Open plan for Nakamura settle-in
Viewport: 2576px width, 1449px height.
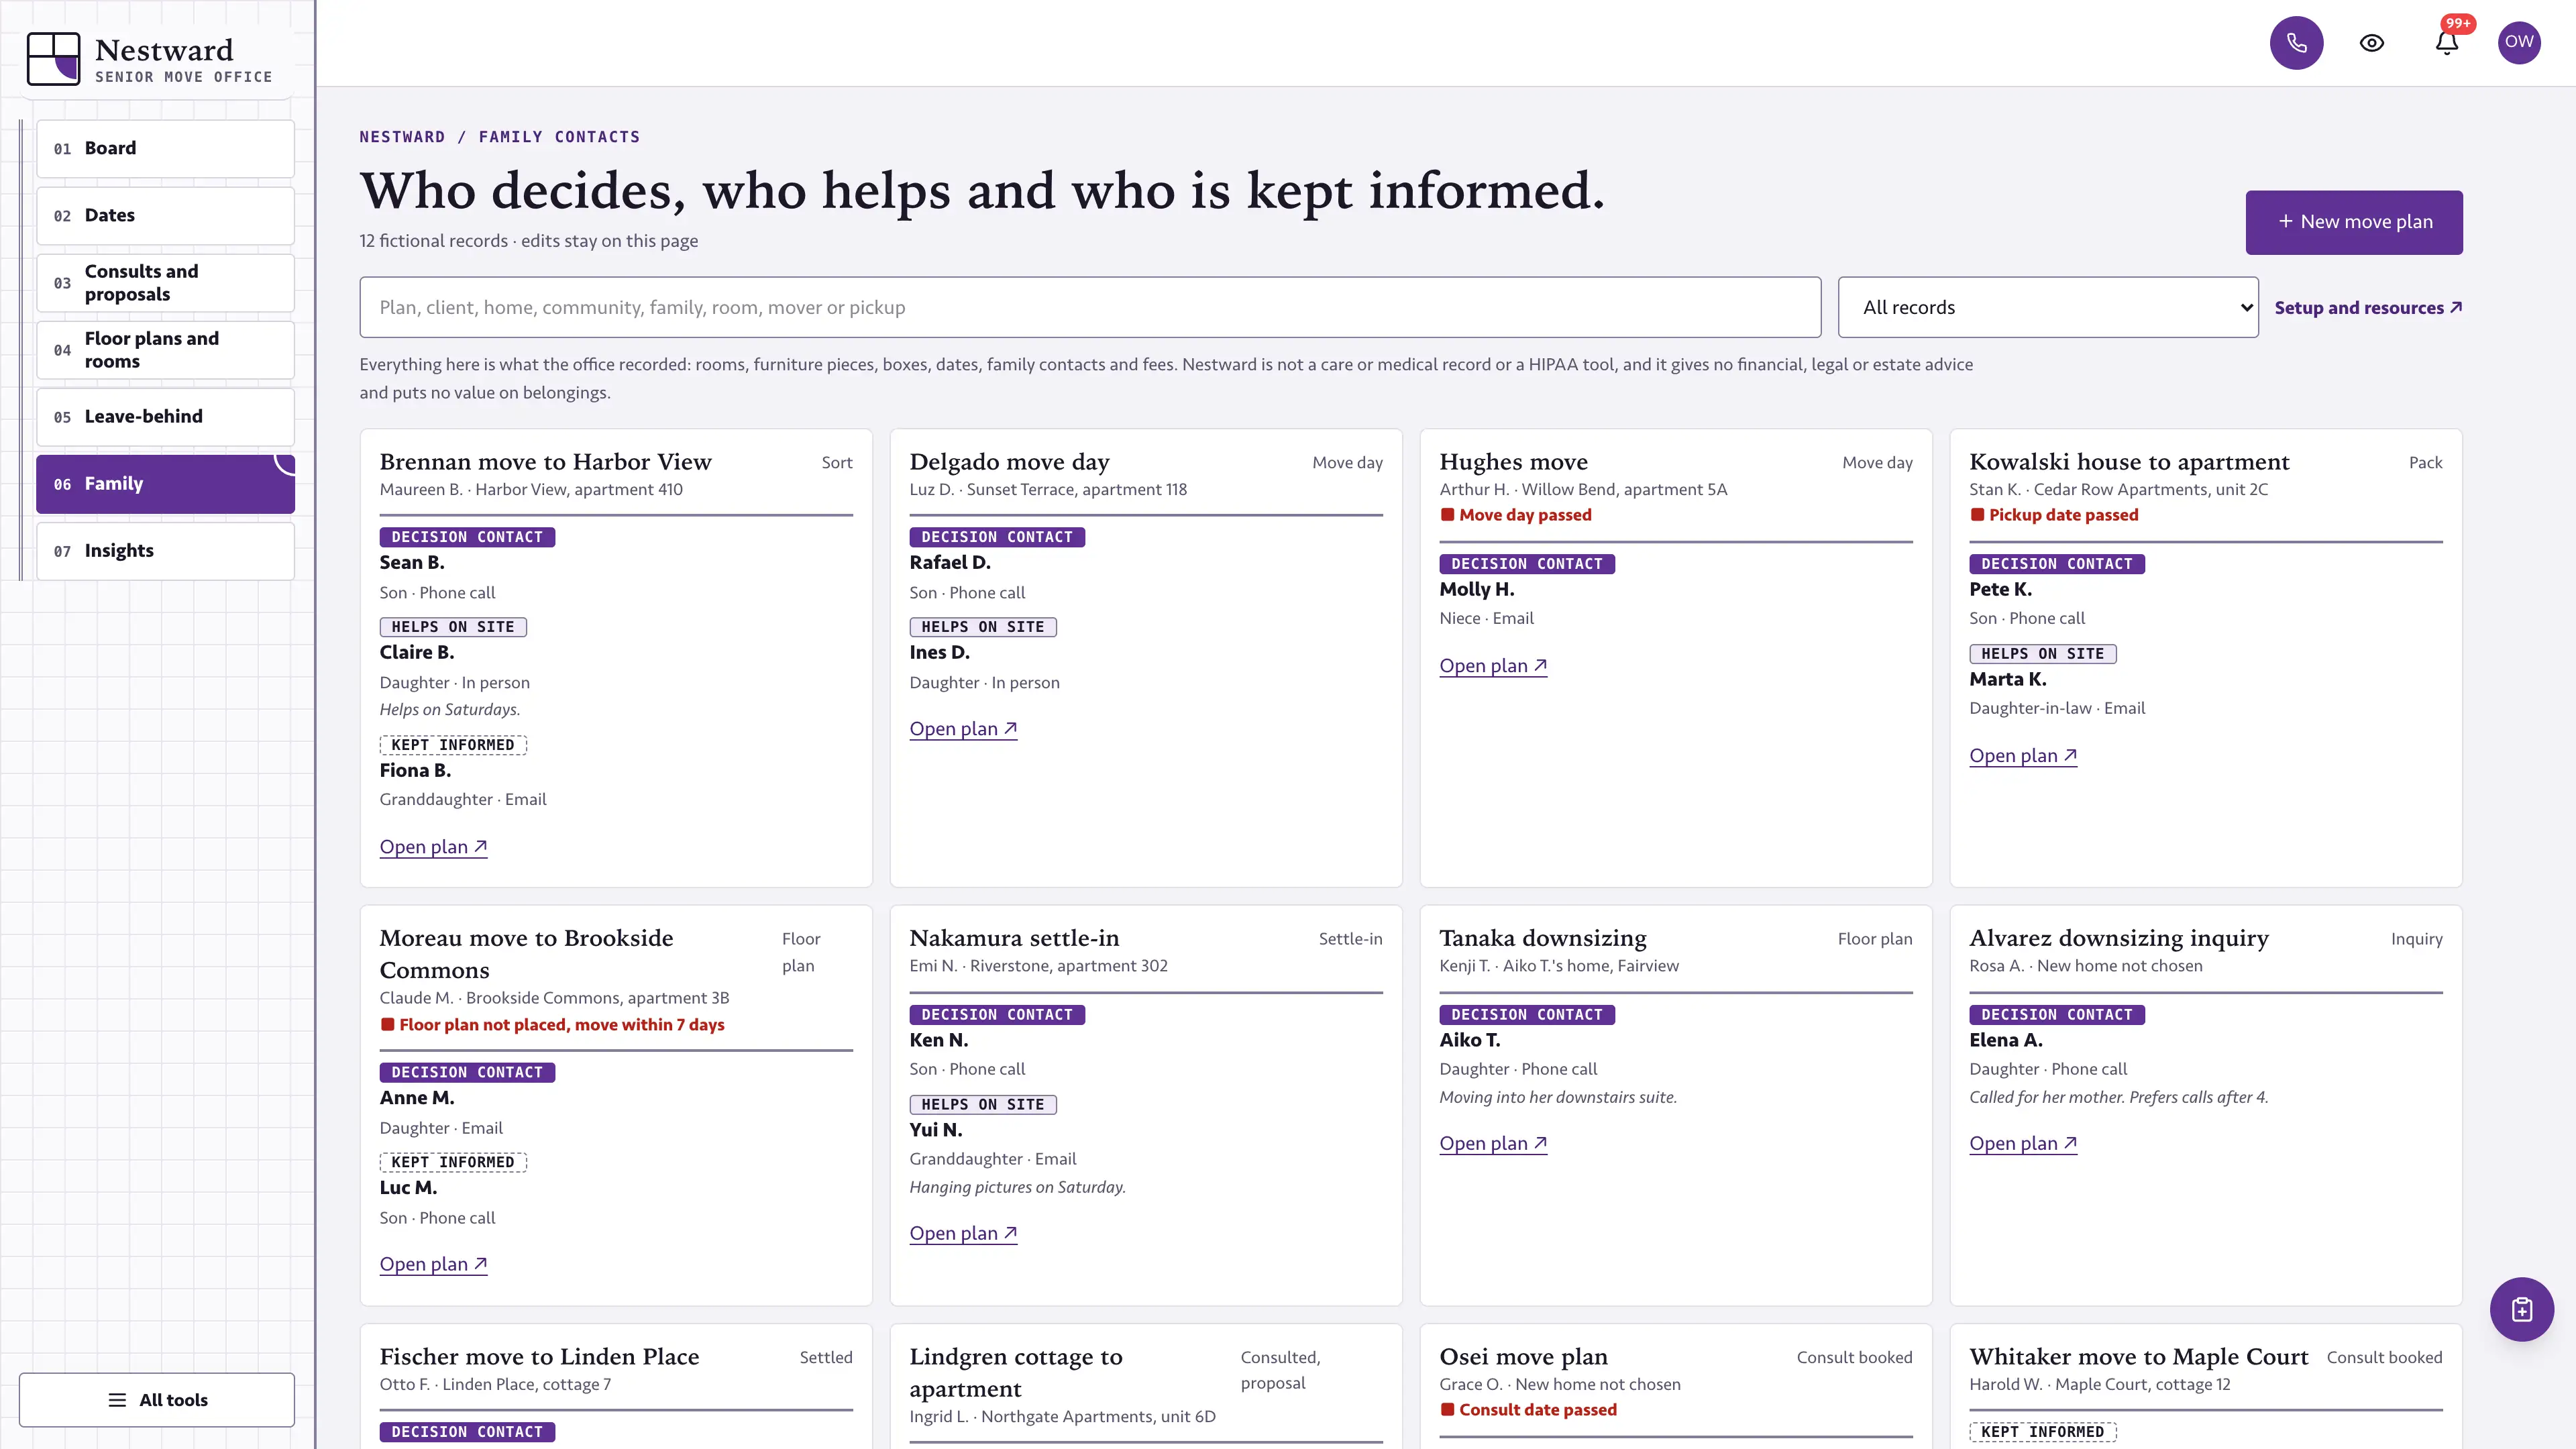(963, 1233)
